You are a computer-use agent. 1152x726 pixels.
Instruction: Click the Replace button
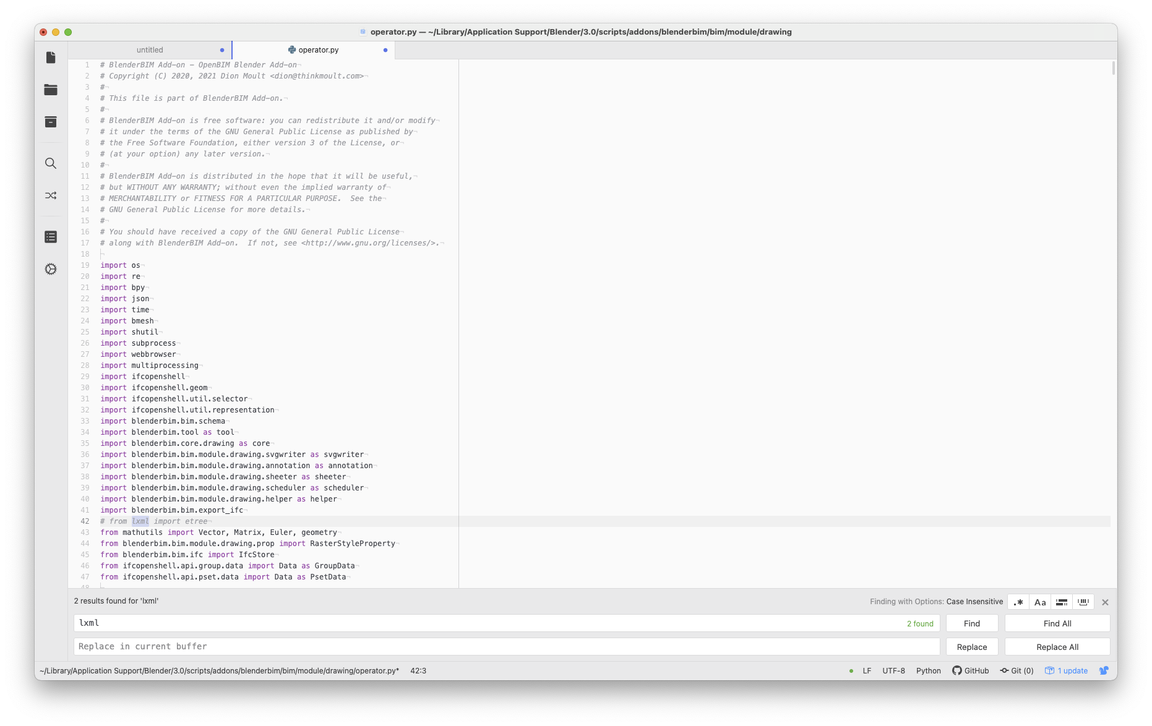click(x=971, y=646)
